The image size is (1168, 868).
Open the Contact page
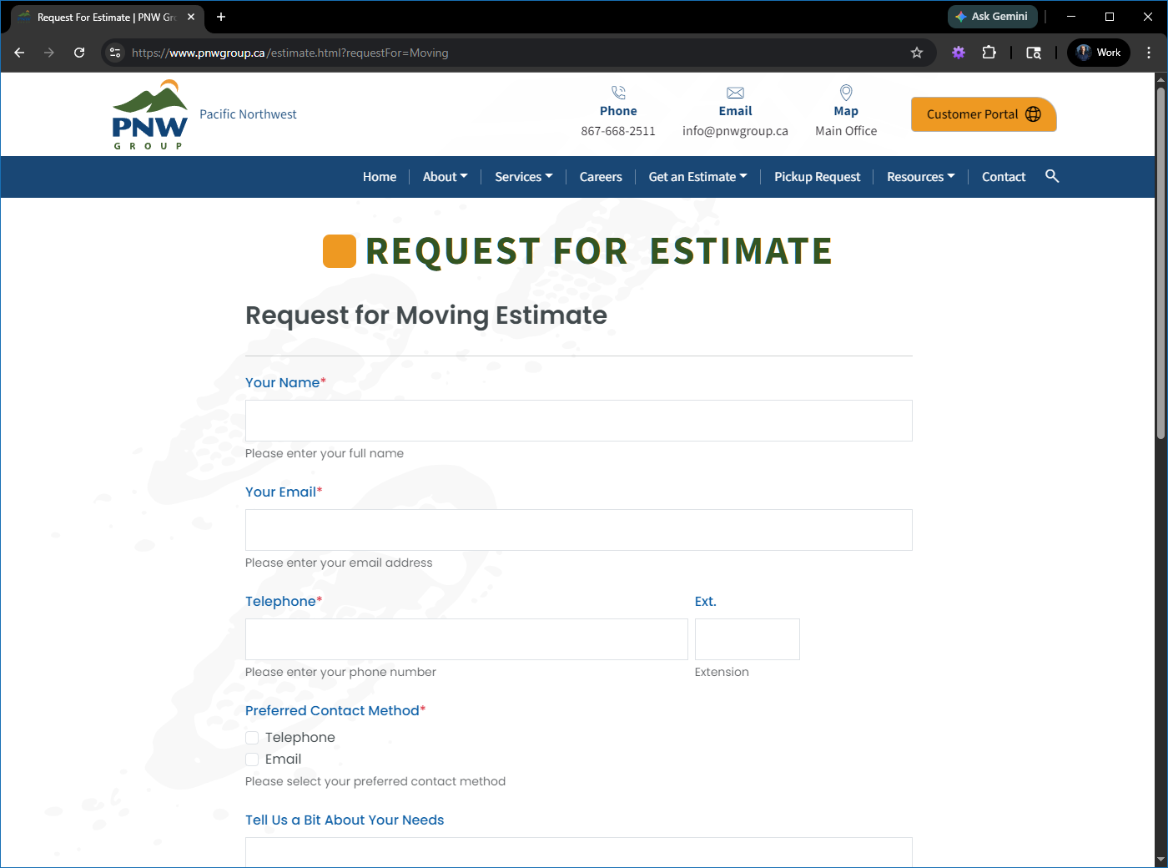point(1004,177)
